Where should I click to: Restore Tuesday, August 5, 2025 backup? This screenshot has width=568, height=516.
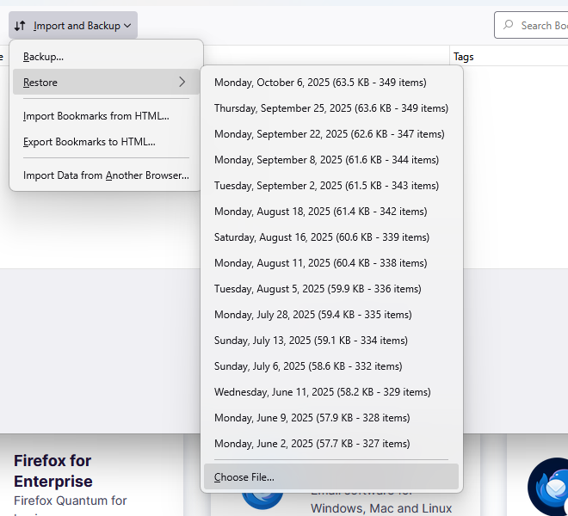tap(331, 289)
